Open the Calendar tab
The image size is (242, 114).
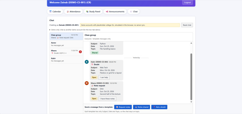pos(55,12)
